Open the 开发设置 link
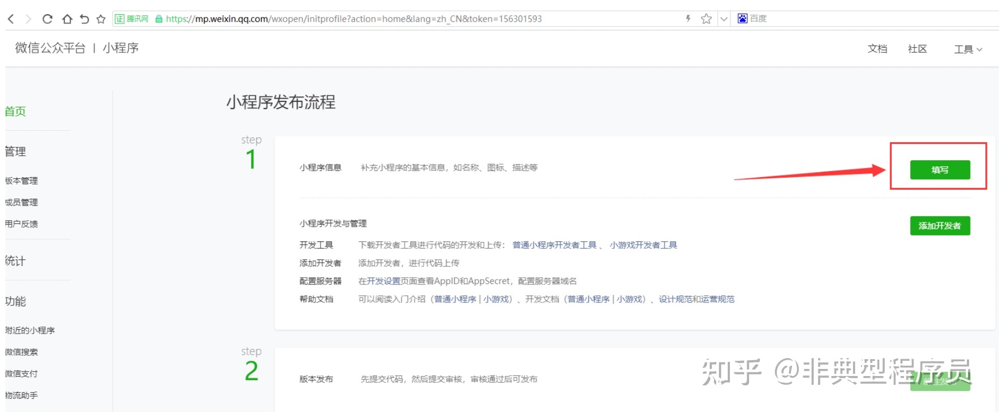This screenshot has height=412, width=999. [x=383, y=281]
